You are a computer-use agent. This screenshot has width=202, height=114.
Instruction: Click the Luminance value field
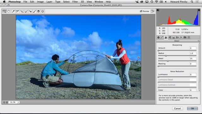coord(193,74)
